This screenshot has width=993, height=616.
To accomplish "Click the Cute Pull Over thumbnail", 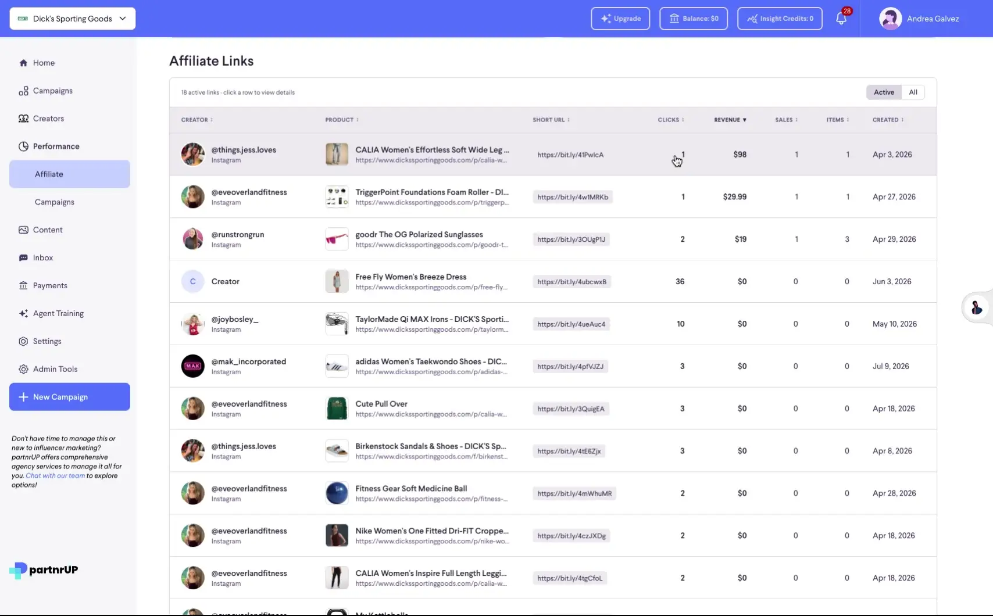I will (337, 409).
